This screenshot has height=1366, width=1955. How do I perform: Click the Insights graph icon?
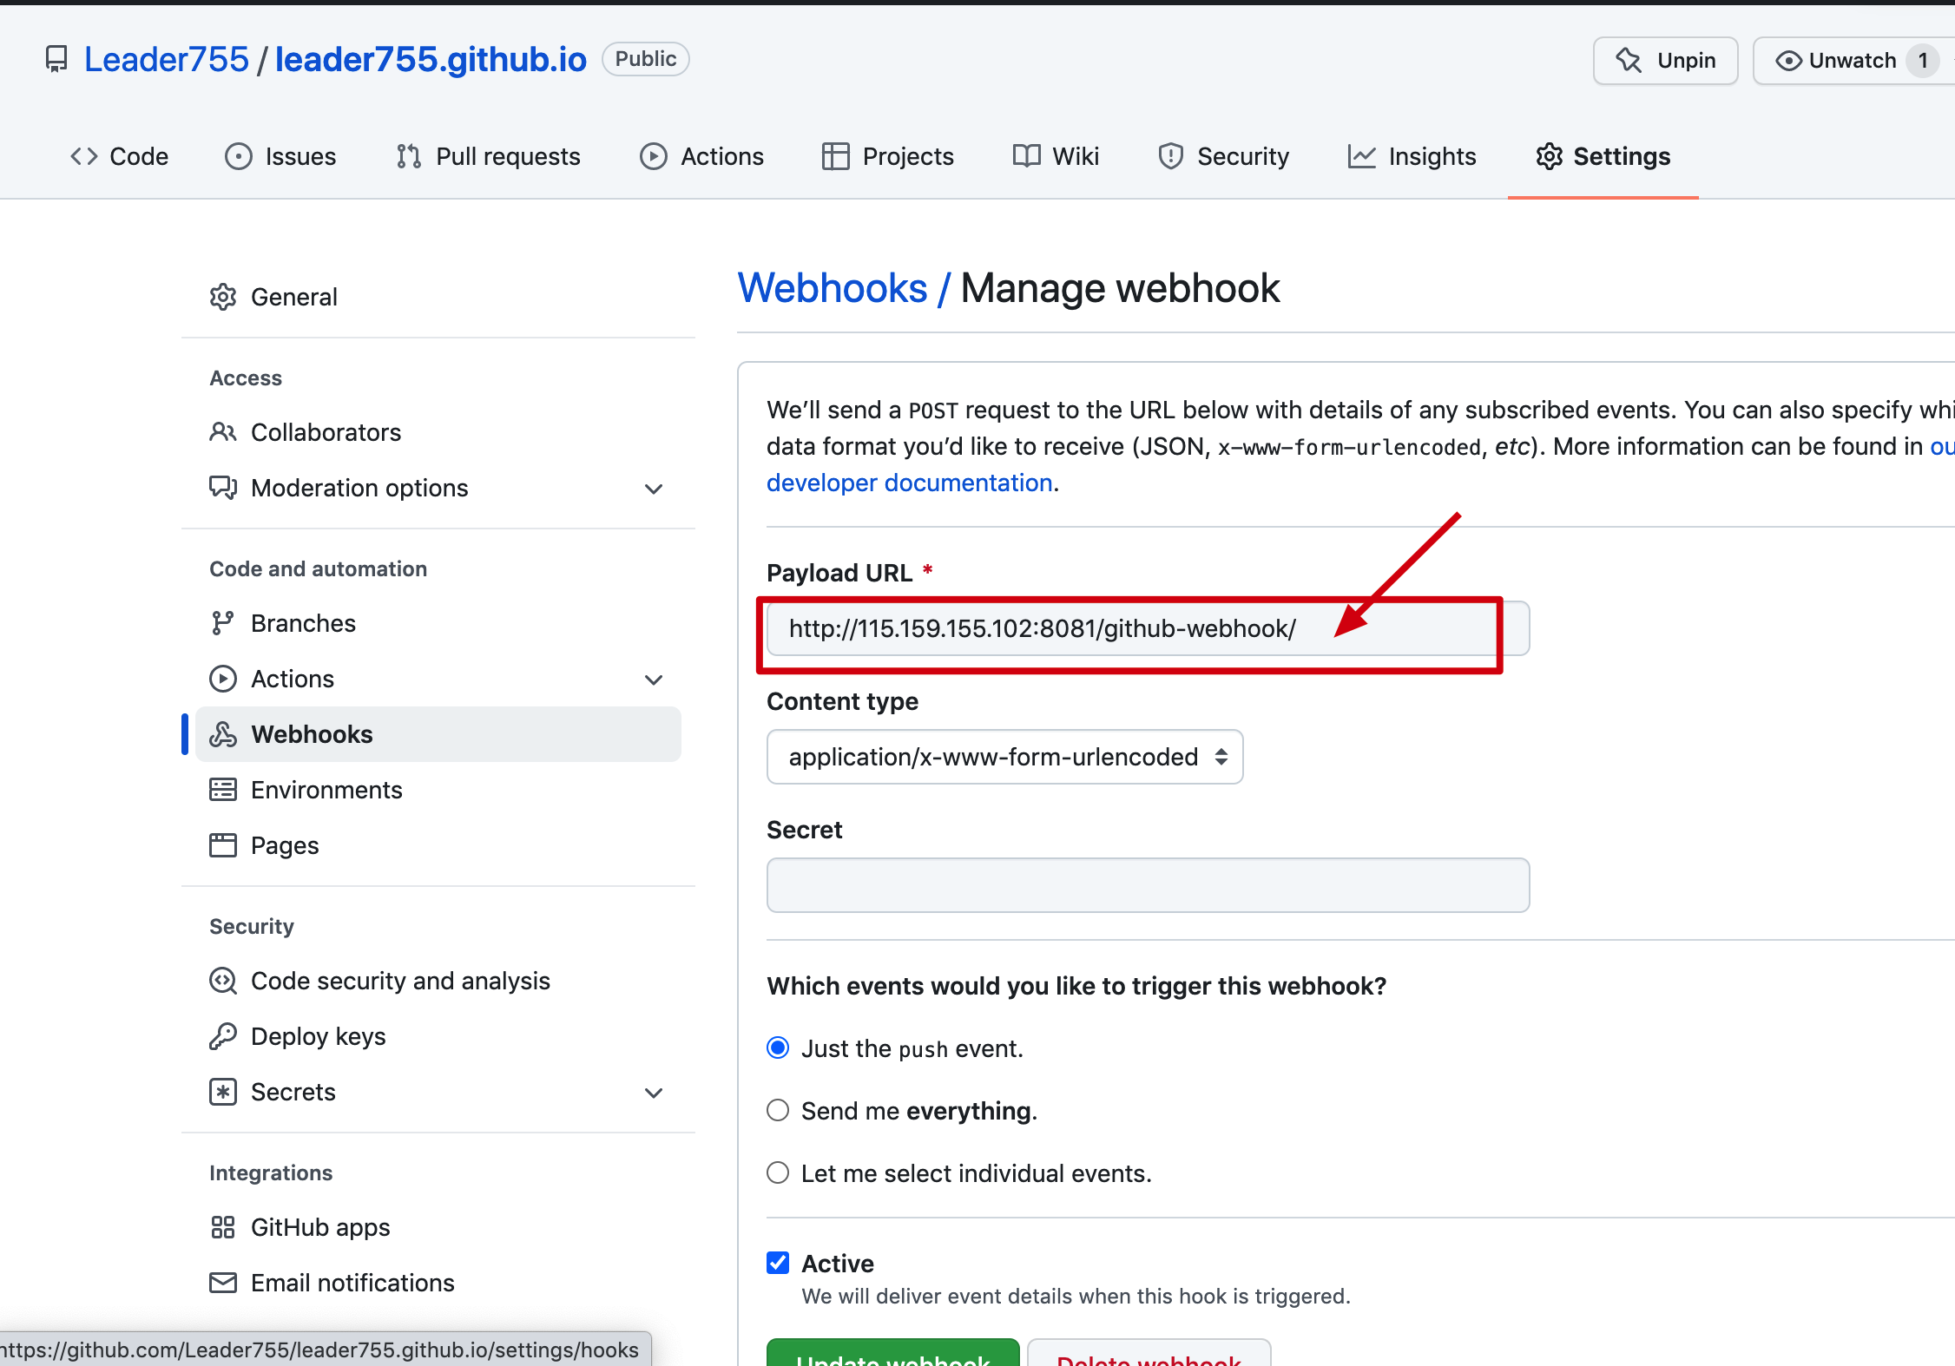[x=1361, y=156]
